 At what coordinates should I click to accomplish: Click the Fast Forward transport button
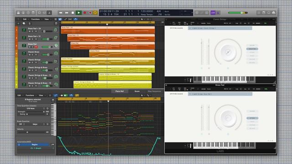pos(67,13)
